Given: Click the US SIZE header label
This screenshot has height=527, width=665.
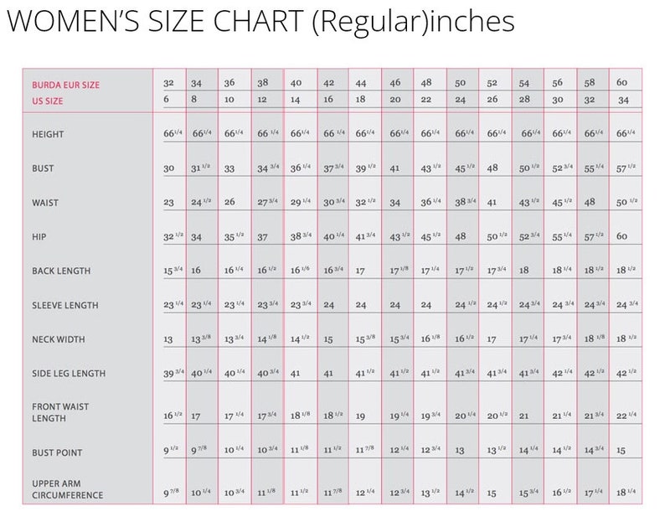Looking at the screenshot, I should pos(48,101).
